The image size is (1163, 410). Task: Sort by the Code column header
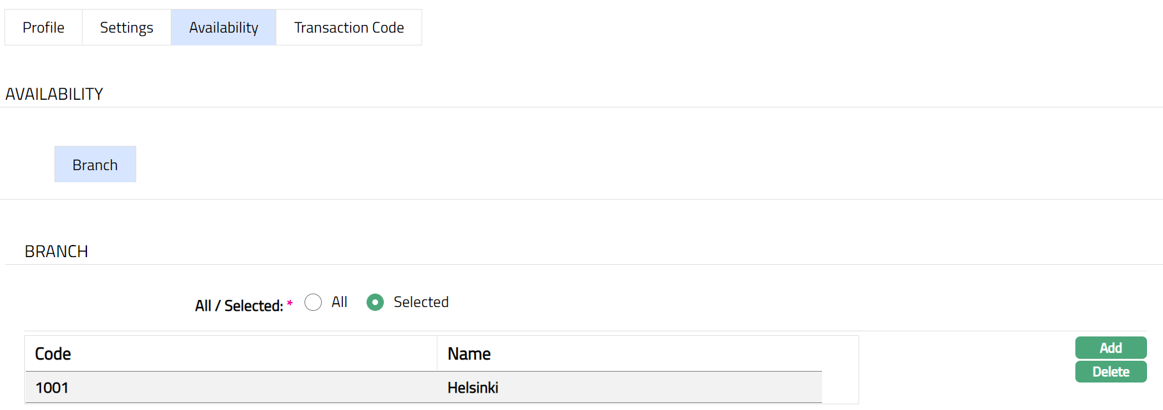53,354
